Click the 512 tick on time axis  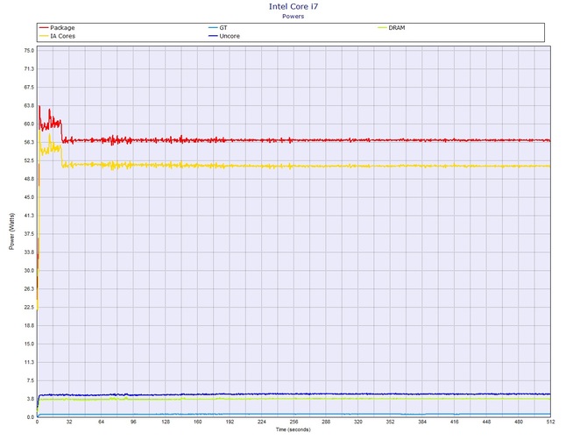[550, 422]
